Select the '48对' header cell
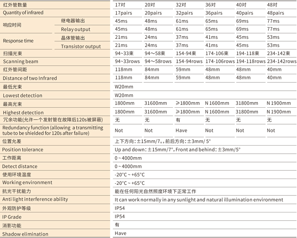 tap(272, 5)
